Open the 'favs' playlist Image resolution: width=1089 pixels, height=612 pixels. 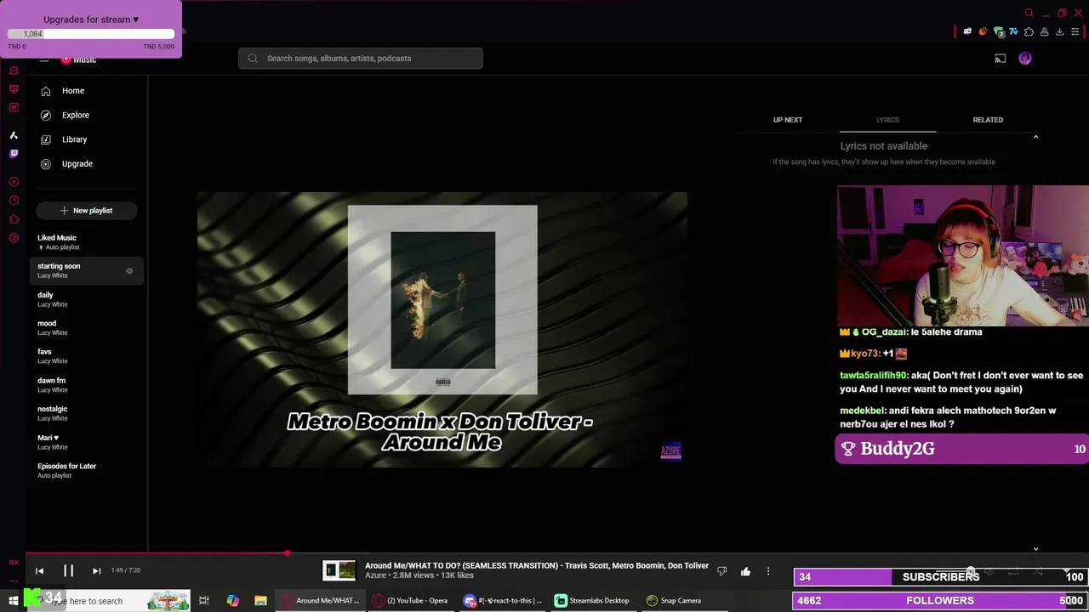pos(86,356)
